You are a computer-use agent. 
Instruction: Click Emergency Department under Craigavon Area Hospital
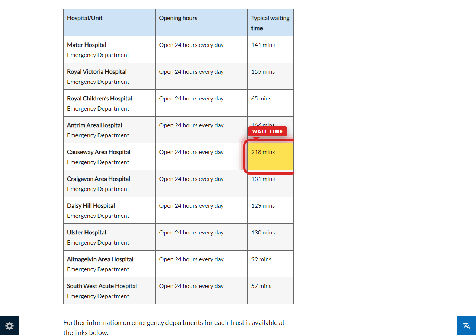(98, 189)
